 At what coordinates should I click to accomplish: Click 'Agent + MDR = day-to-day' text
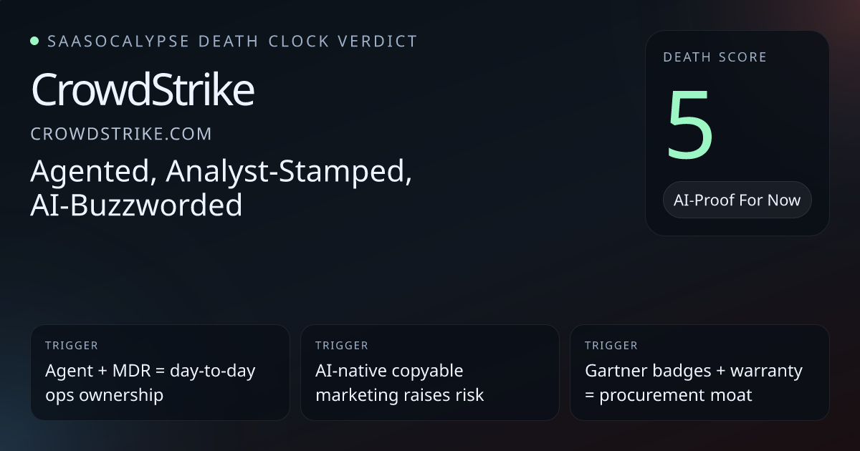(x=150, y=371)
